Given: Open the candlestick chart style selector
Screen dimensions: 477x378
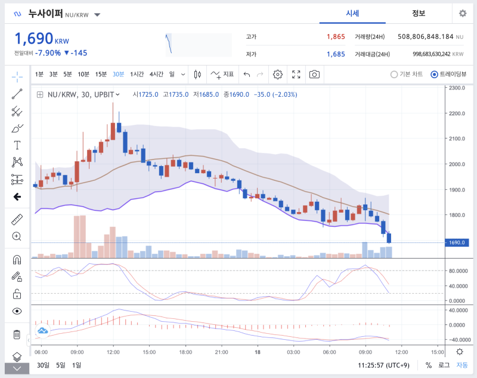Looking at the screenshot, I should pyautogui.click(x=197, y=74).
